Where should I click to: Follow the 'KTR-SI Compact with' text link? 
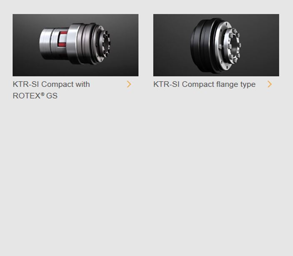51,84
